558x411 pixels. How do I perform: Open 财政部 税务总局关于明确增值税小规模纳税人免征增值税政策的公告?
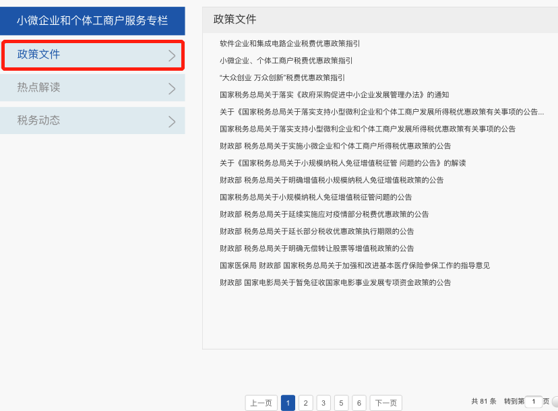point(332,180)
